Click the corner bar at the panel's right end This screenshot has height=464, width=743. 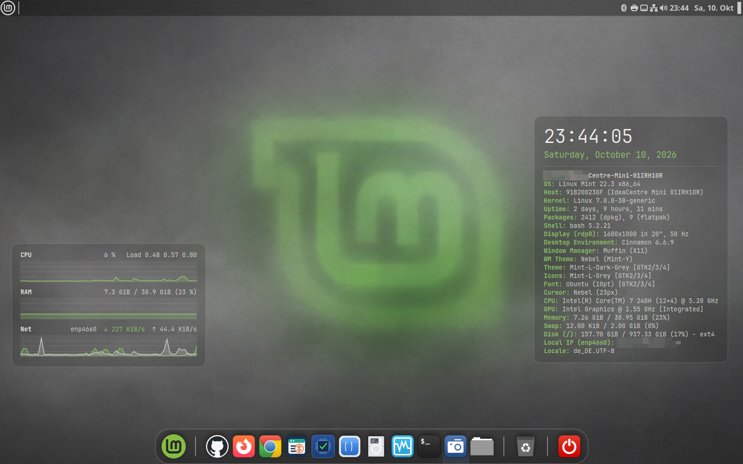point(739,8)
